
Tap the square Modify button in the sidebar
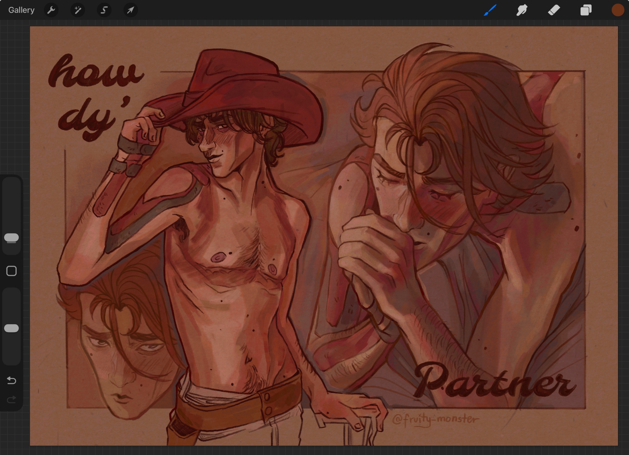tap(11, 271)
